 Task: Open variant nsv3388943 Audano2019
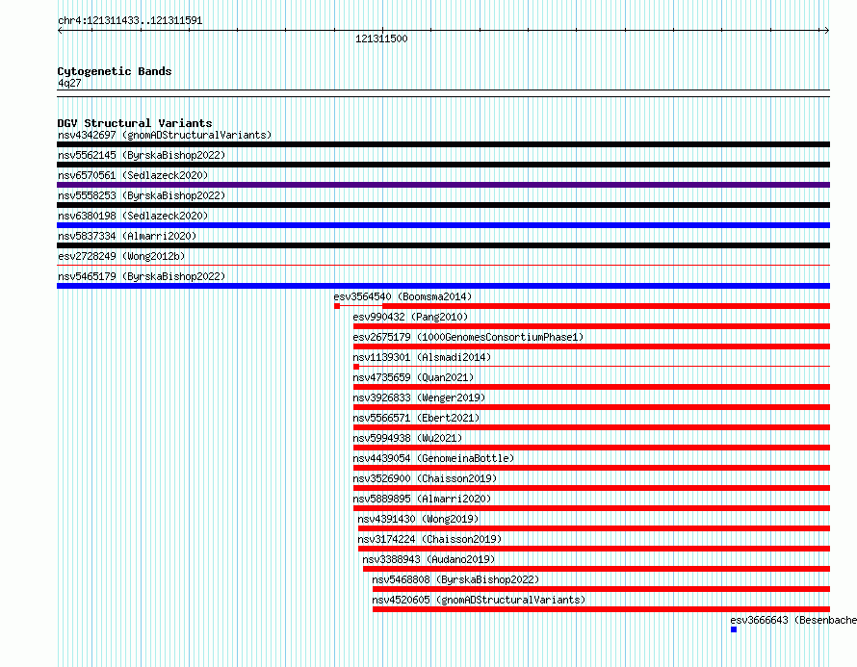pos(428,559)
